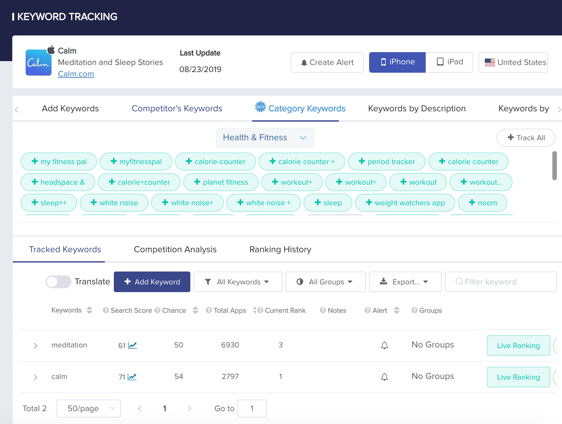
Task: Click Live Ranking for meditation
Action: pos(519,346)
